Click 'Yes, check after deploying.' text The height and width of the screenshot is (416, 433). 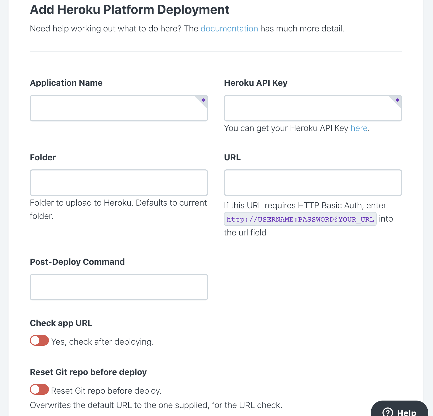[x=102, y=342]
